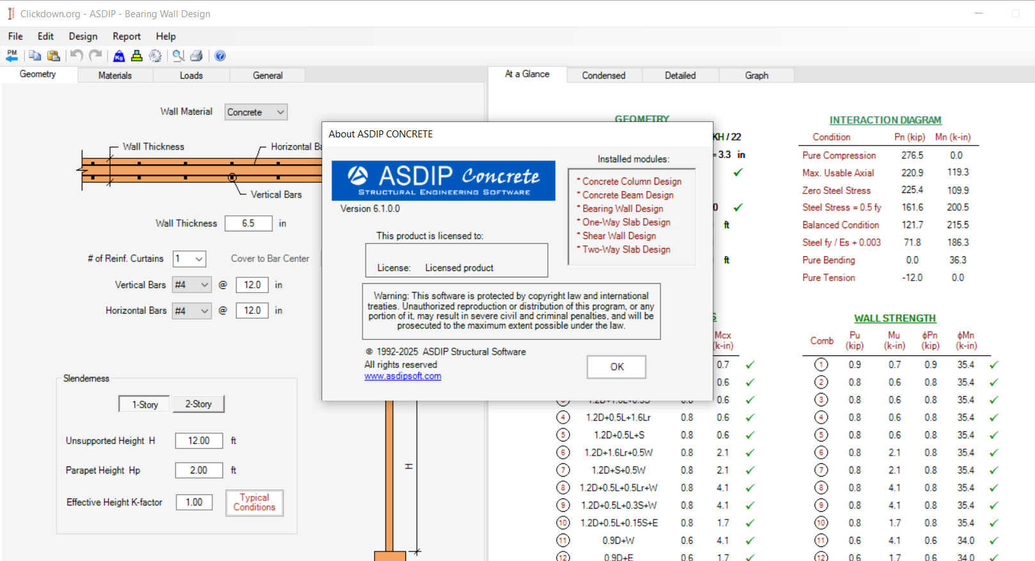This screenshot has width=1035, height=561.
Task: Click the ASDIP Concrete logo banner in About dialog
Action: (x=443, y=181)
